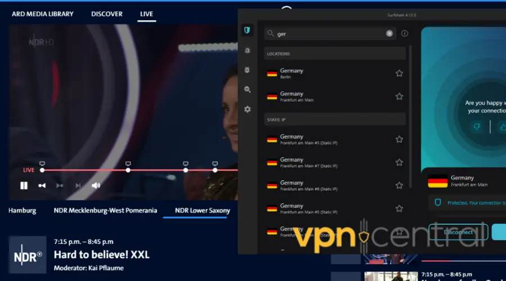Click the server list scrollbar
The image size is (506, 281).
[x=410, y=116]
